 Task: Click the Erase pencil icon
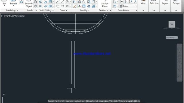[x=75, y=6]
